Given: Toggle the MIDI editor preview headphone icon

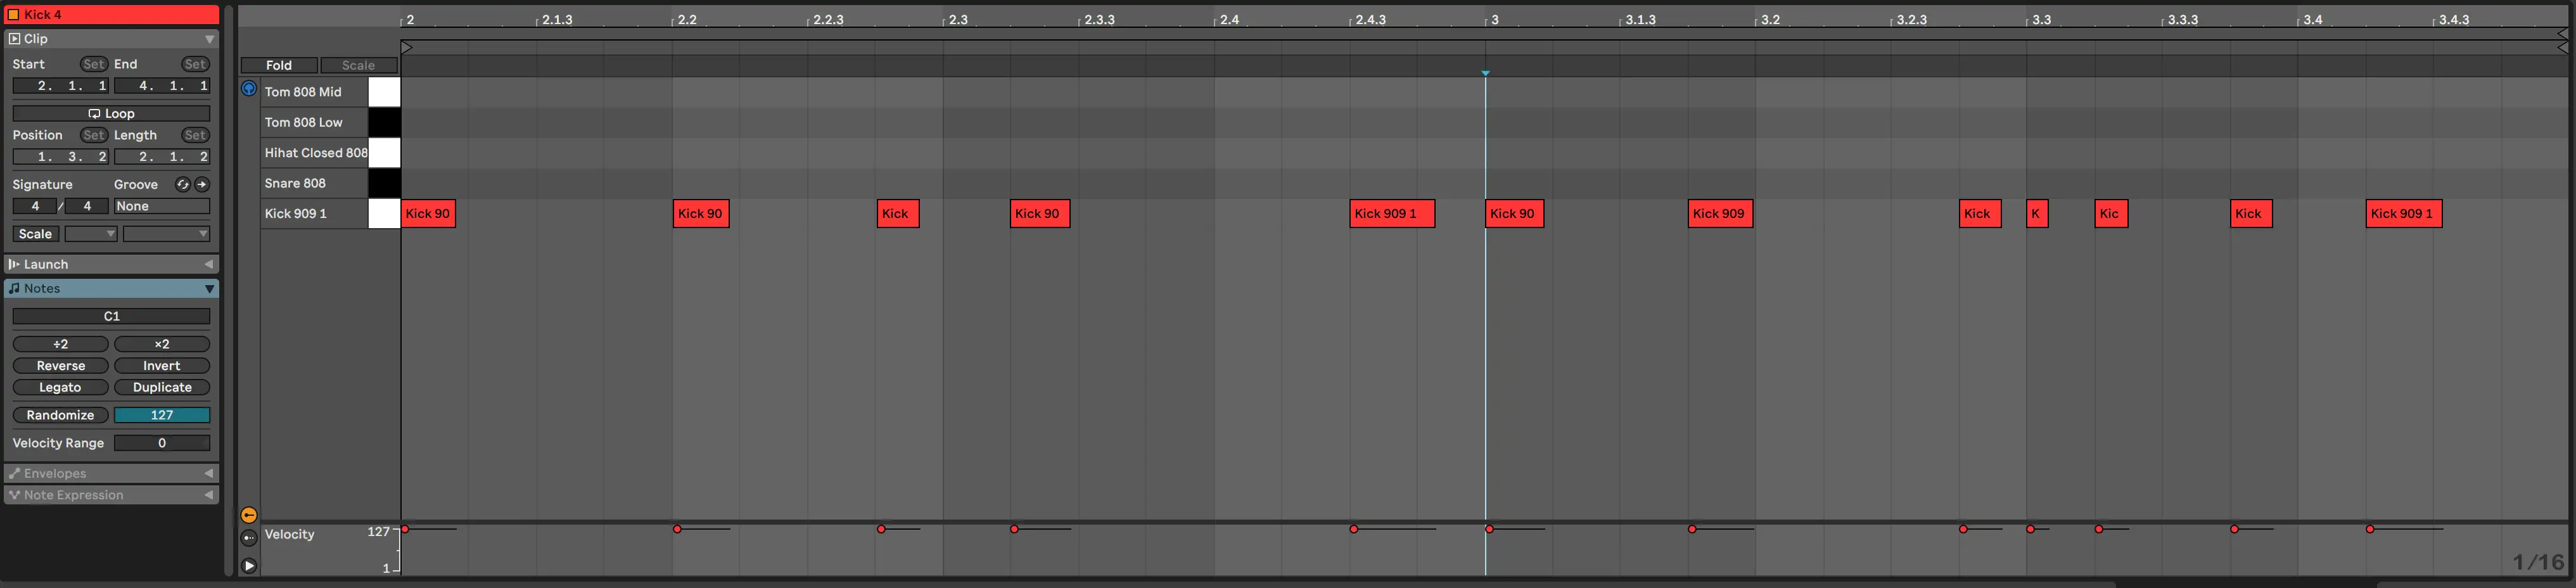Looking at the screenshot, I should pos(249,89).
